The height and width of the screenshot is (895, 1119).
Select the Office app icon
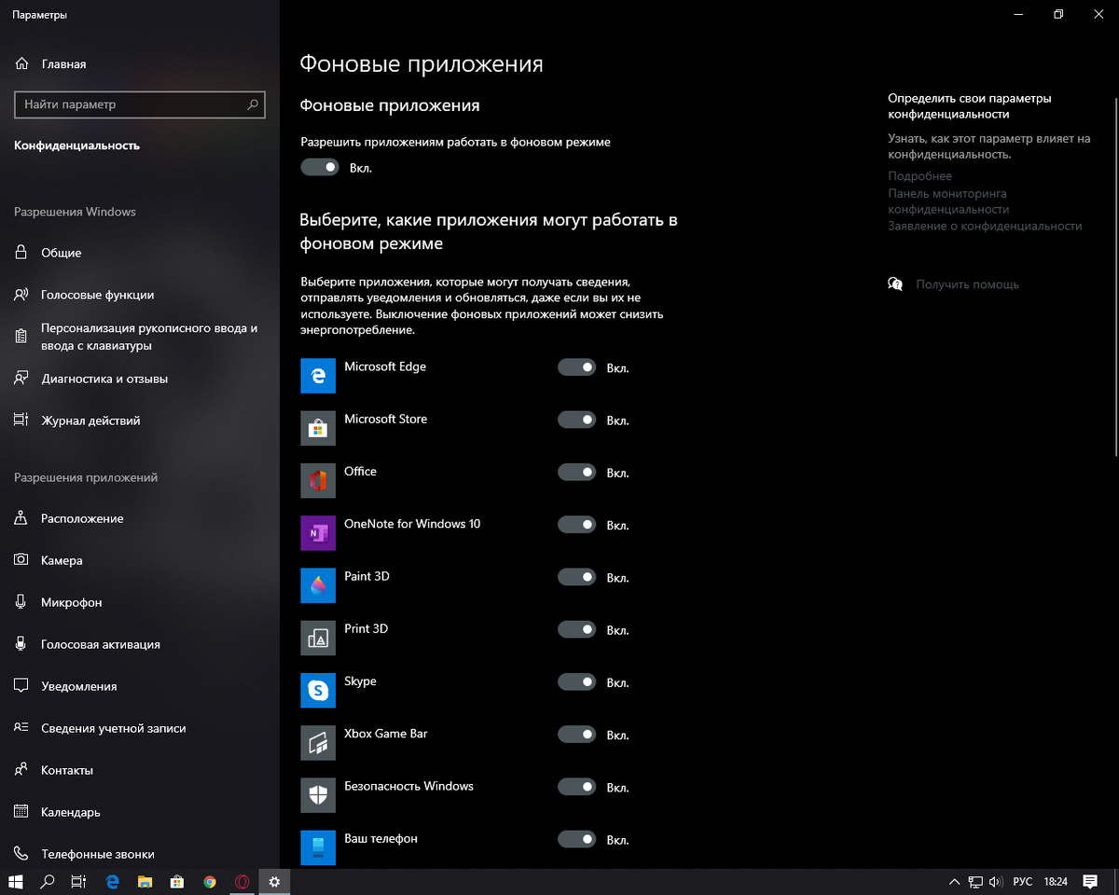[x=318, y=480]
